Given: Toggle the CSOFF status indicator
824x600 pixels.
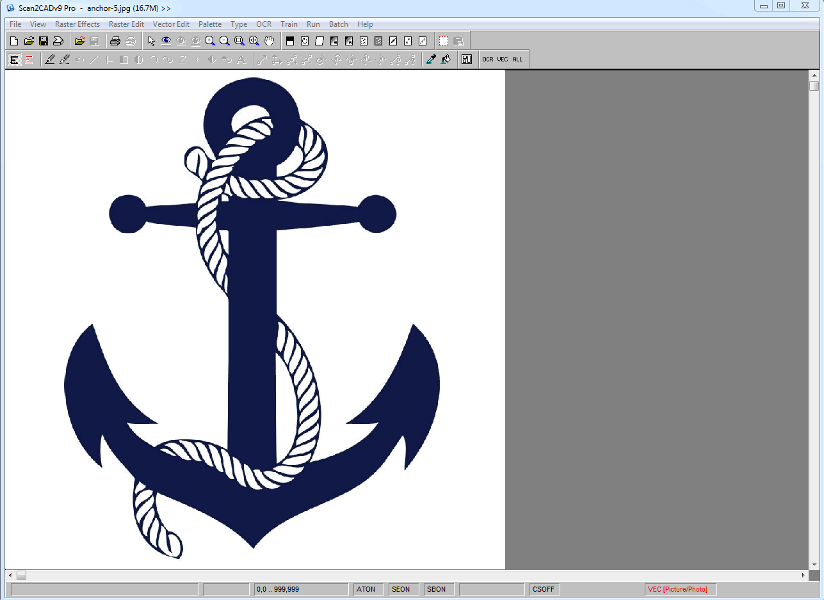Looking at the screenshot, I should 543,589.
